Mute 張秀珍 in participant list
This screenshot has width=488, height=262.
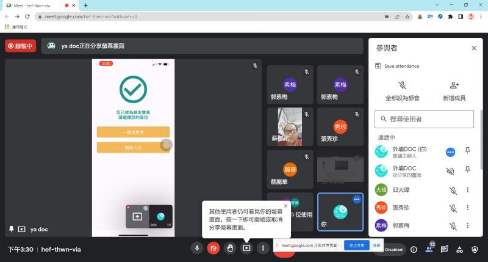coord(453,208)
